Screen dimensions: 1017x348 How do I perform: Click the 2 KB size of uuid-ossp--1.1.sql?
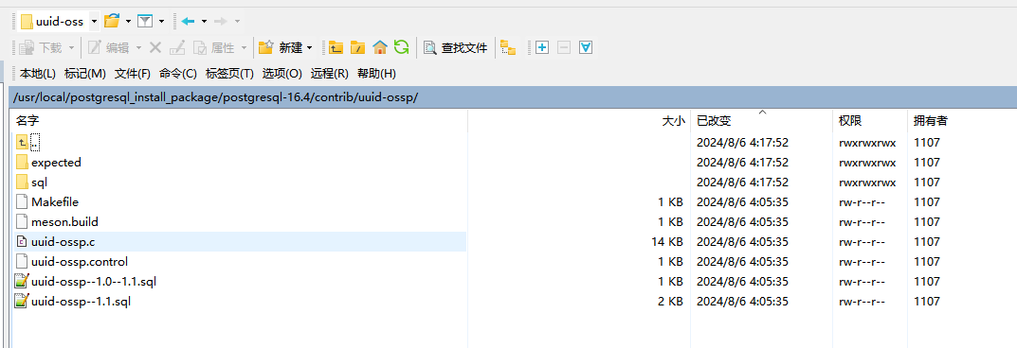[670, 302]
